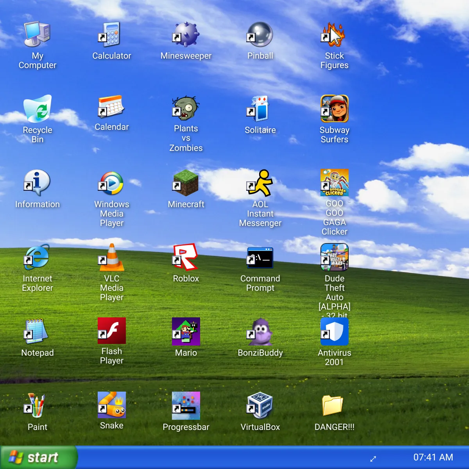This screenshot has width=469, height=469.
Task: Open the Snake game icon
Action: pyautogui.click(x=112, y=405)
